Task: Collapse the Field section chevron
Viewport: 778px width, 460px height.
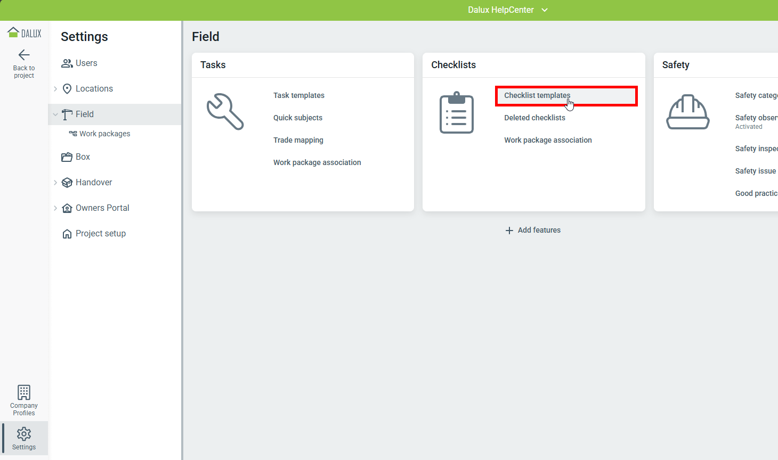Action: pyautogui.click(x=55, y=114)
